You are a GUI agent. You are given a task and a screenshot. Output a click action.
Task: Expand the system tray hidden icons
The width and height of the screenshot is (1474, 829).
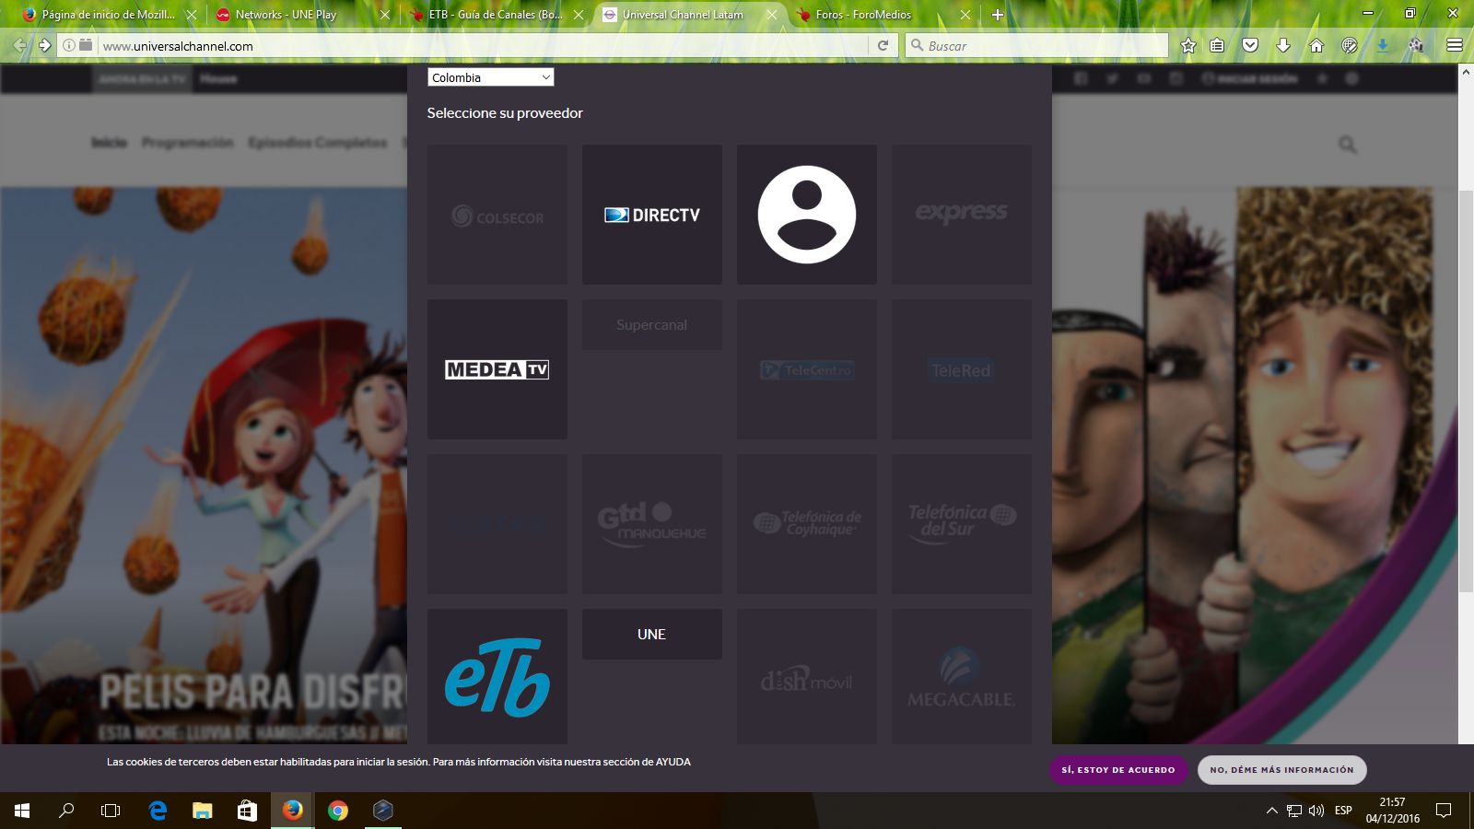pyautogui.click(x=1271, y=811)
